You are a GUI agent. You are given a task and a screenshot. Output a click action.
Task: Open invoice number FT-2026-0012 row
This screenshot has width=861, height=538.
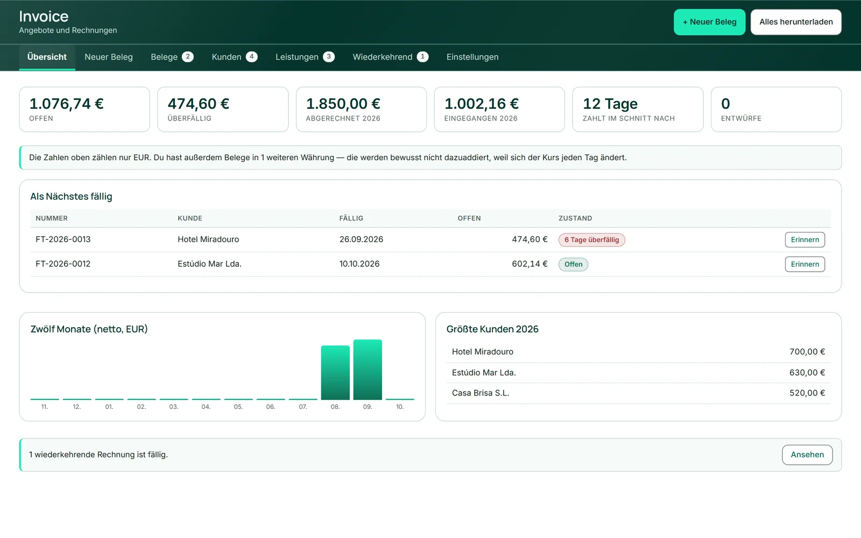pos(430,264)
